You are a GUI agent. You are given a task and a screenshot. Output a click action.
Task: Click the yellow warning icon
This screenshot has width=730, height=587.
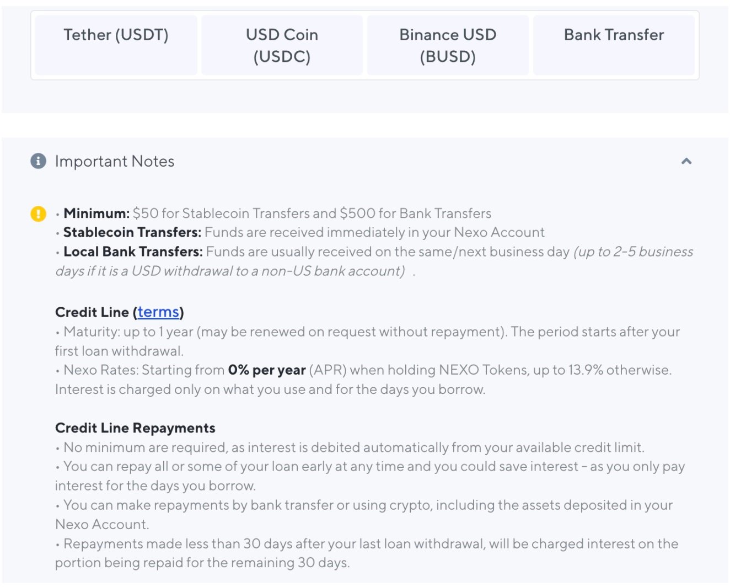click(38, 214)
